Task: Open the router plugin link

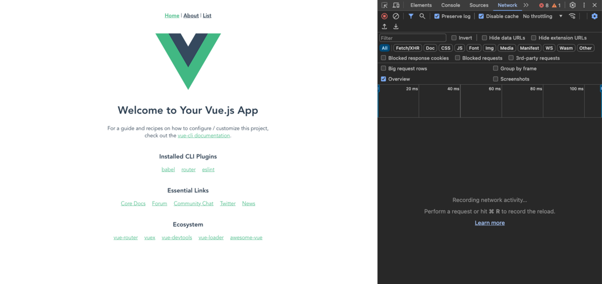Action: 189,169
